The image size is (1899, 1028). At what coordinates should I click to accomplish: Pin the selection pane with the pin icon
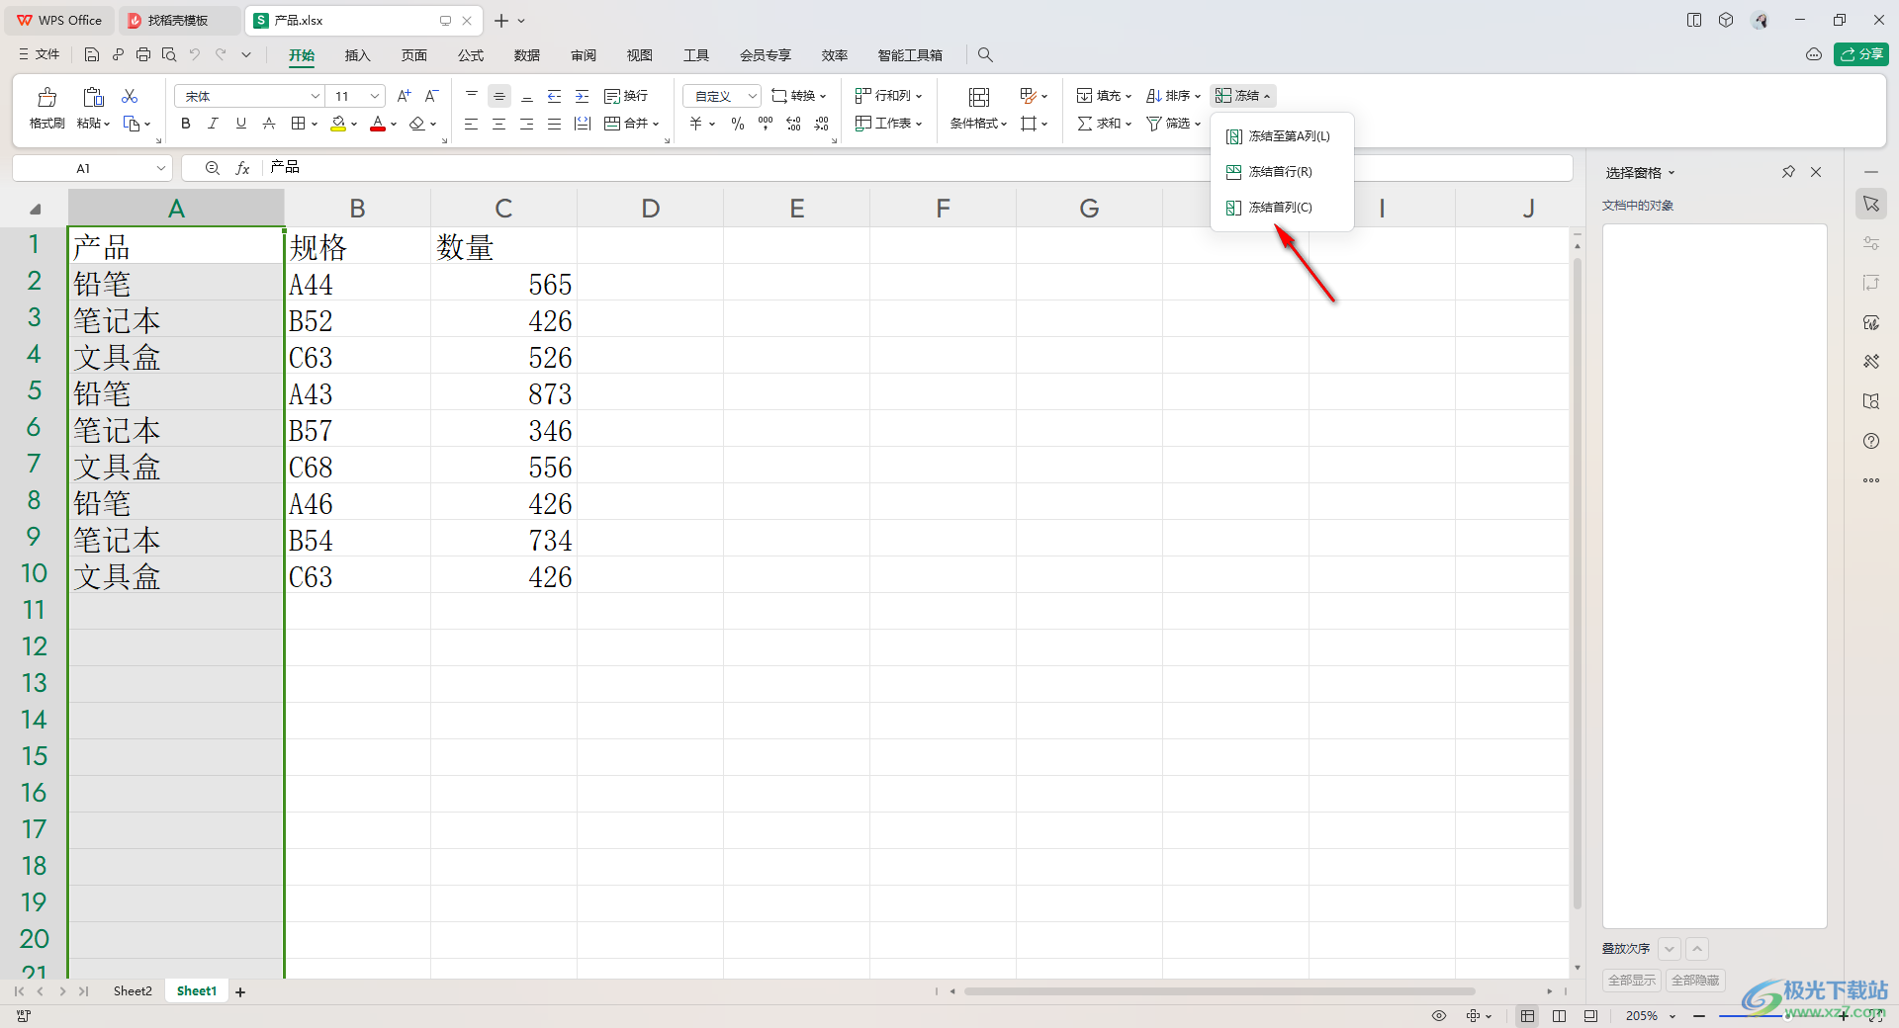[x=1788, y=172]
